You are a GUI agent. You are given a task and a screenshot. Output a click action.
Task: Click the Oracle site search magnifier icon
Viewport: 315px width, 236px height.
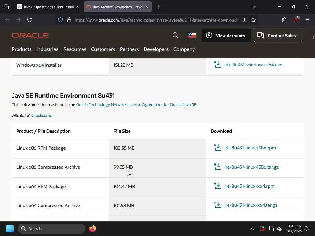coord(176,35)
